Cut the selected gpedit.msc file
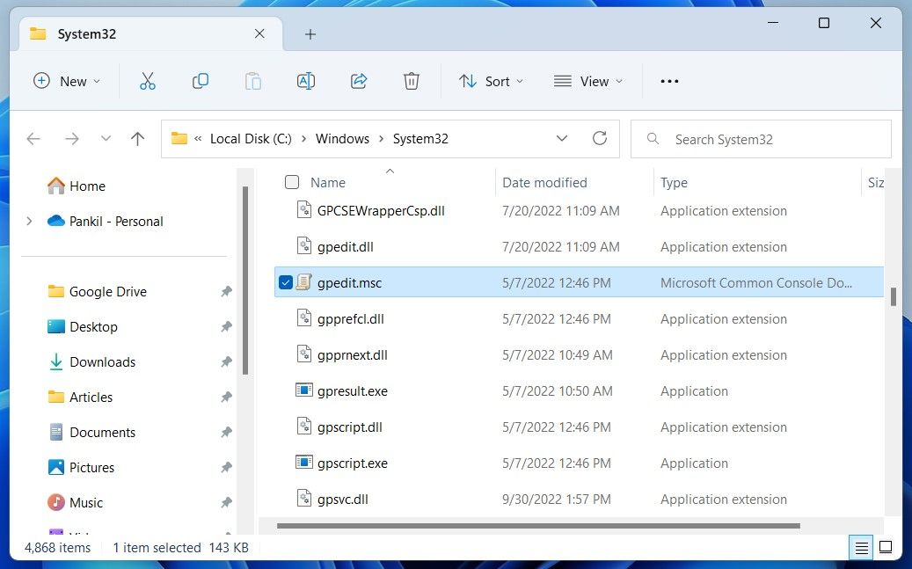Image resolution: width=912 pixels, height=569 pixels. (x=147, y=81)
